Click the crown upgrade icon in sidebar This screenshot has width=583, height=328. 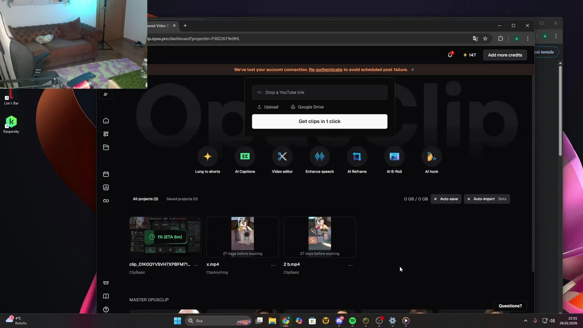(x=106, y=283)
